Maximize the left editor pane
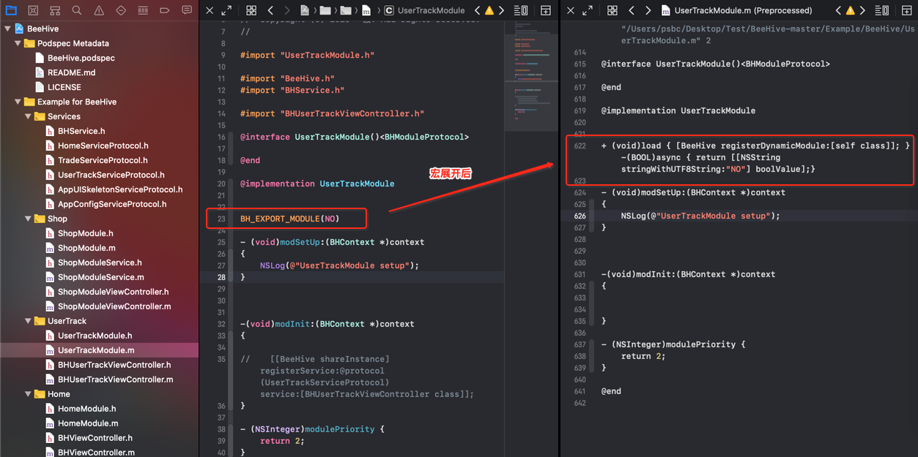 point(226,10)
